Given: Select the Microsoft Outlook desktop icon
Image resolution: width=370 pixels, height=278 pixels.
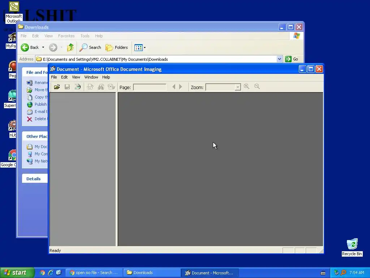Looking at the screenshot, I should (14, 12).
